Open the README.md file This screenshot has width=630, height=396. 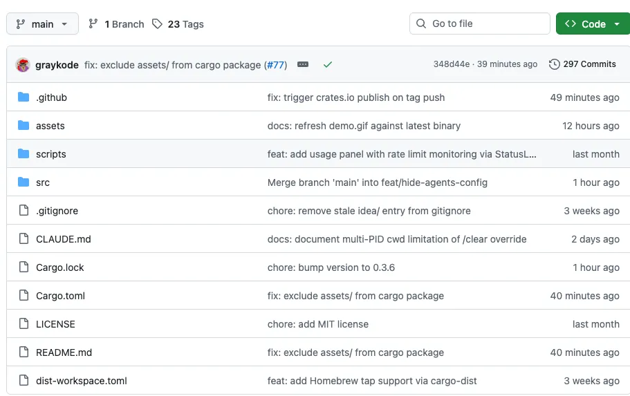[64, 352]
